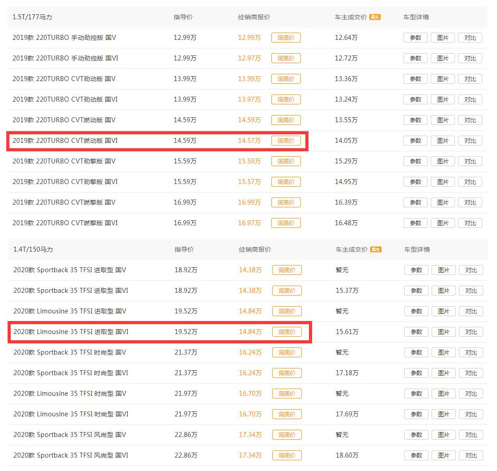Click owner price 18.60万
Image resolution: width=497 pixels, height=471 pixels.
point(347,455)
